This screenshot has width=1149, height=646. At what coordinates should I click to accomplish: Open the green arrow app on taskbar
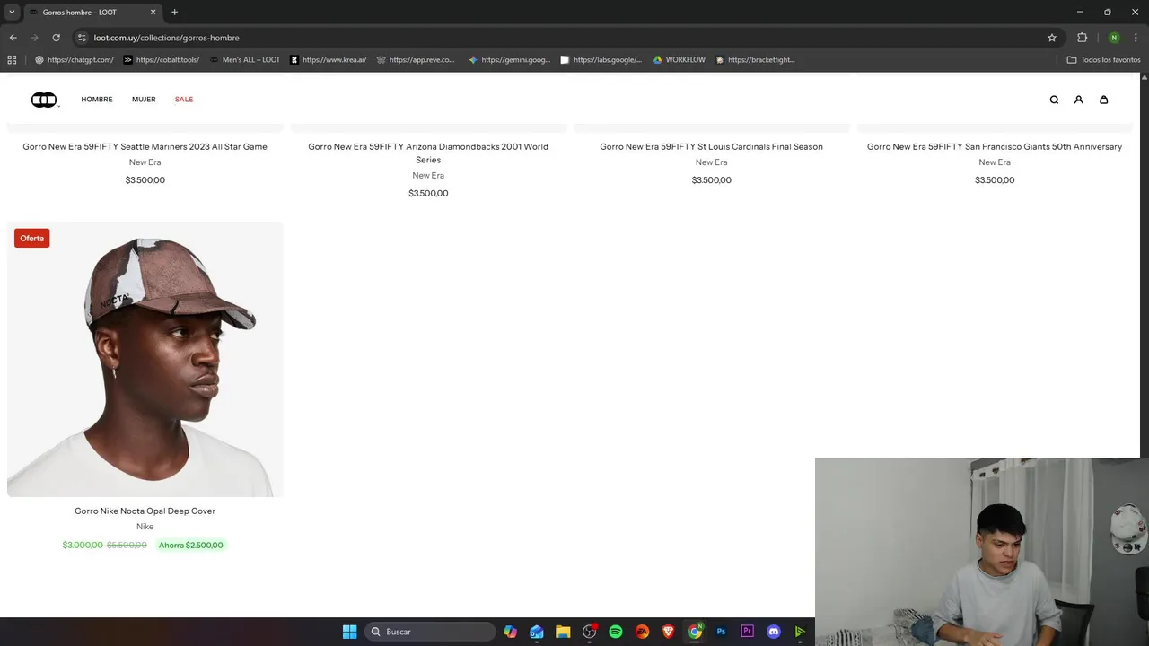point(800,632)
